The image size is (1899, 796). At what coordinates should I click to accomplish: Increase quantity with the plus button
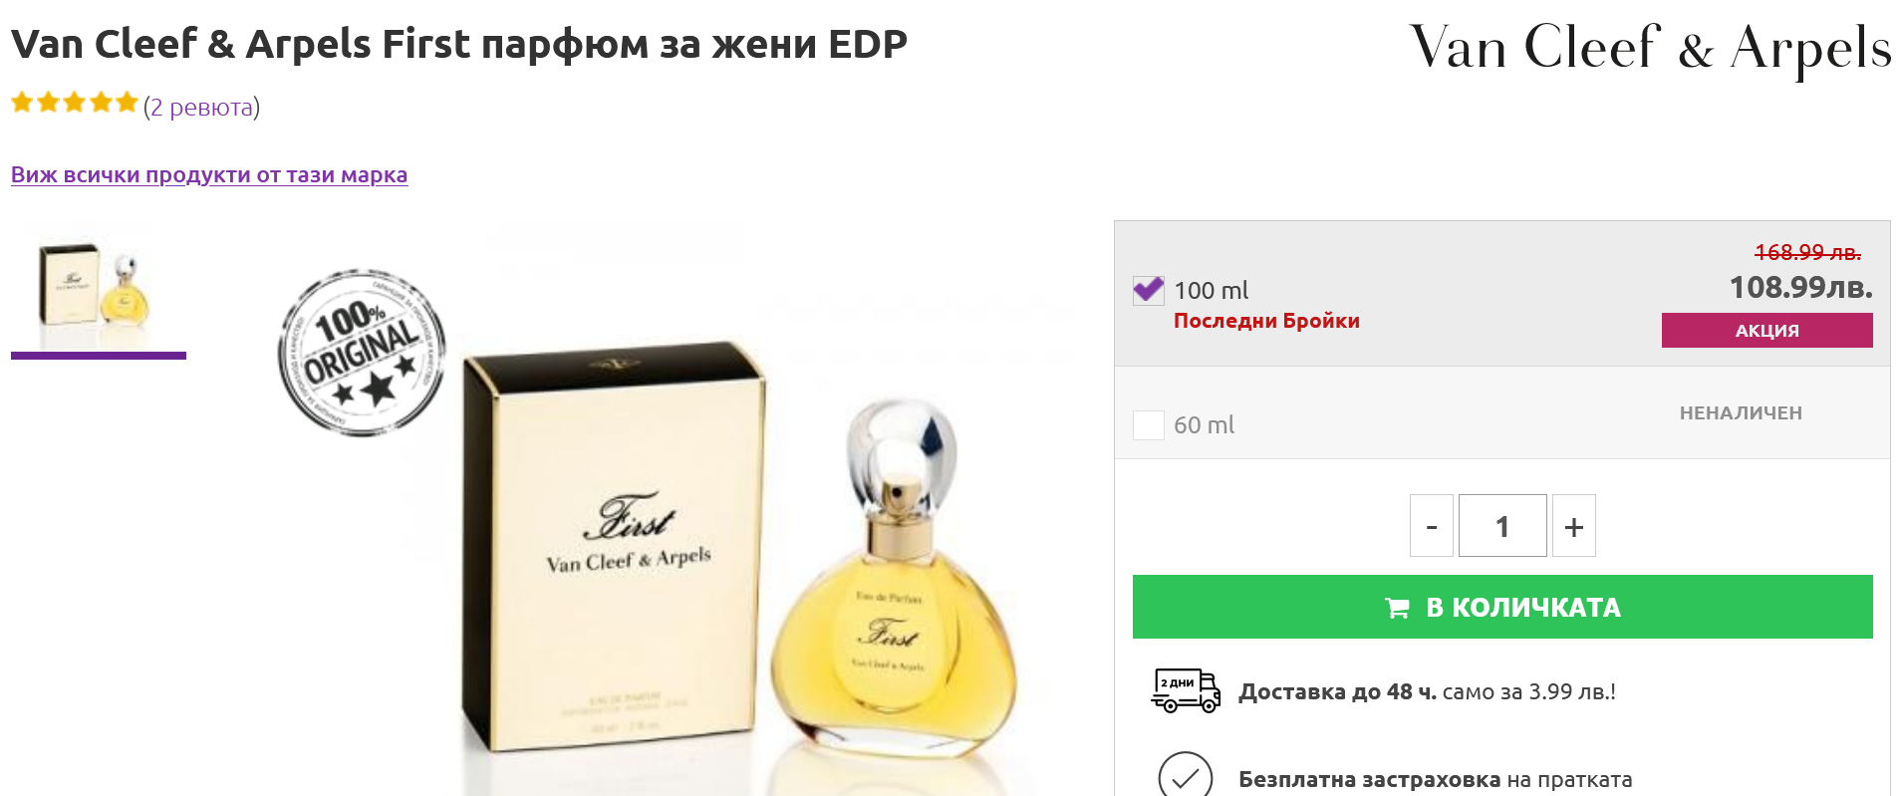(1573, 526)
